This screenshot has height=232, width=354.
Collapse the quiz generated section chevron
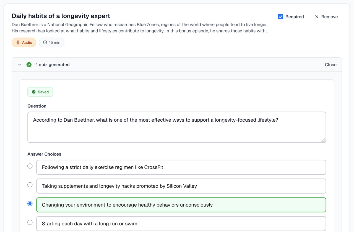(x=20, y=65)
